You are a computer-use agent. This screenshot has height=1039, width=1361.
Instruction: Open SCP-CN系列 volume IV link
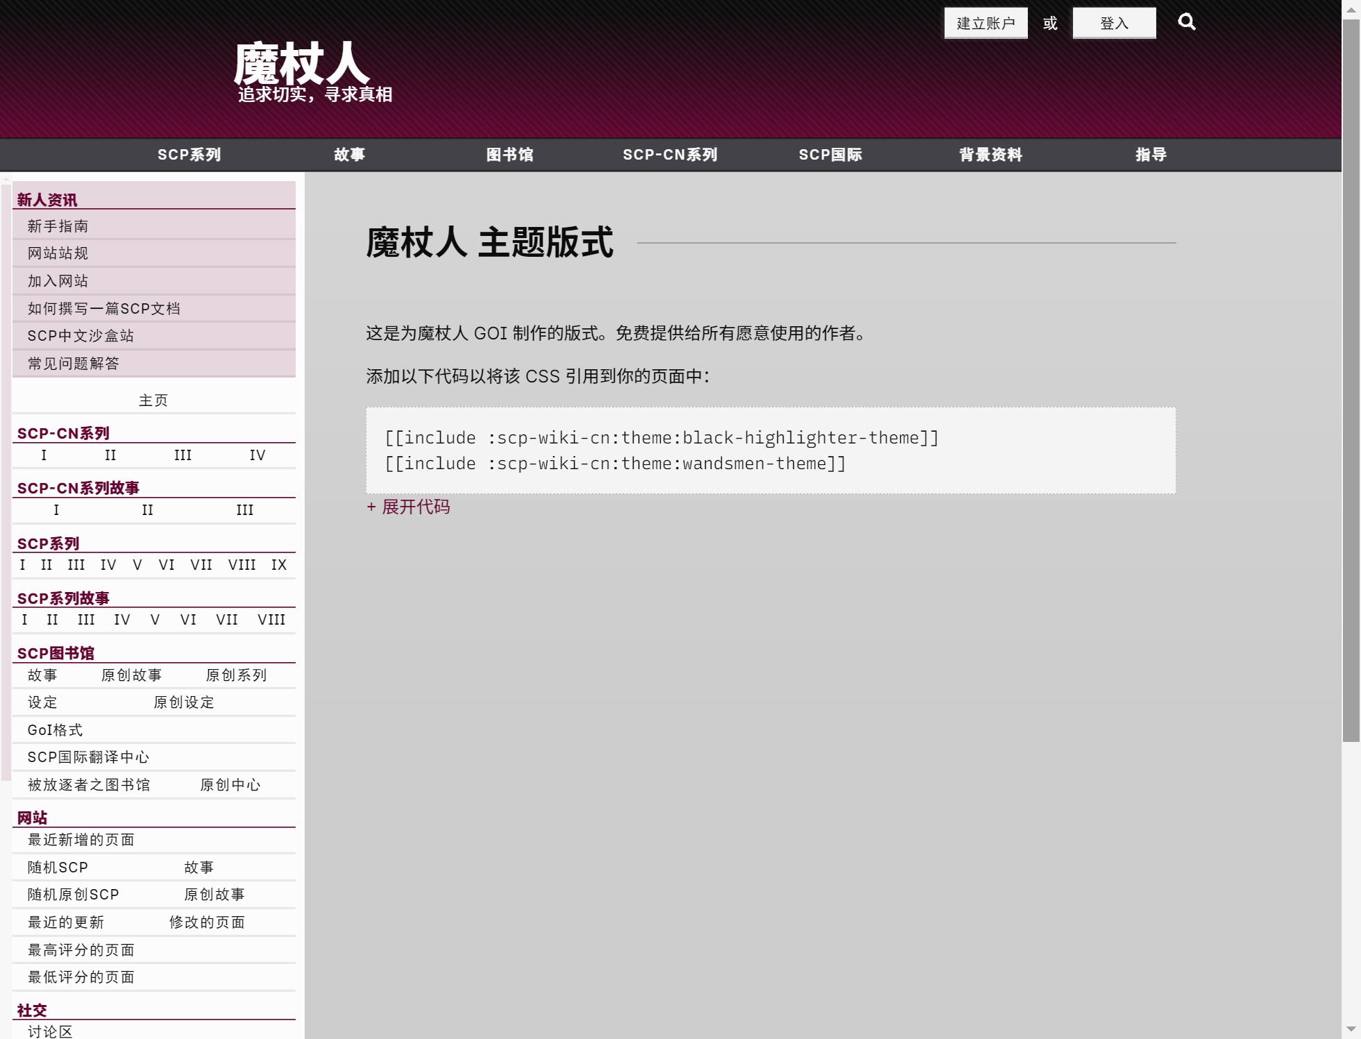257,455
